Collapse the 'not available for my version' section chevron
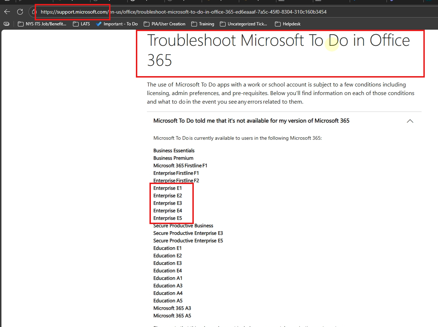This screenshot has width=438, height=327. pos(410,121)
